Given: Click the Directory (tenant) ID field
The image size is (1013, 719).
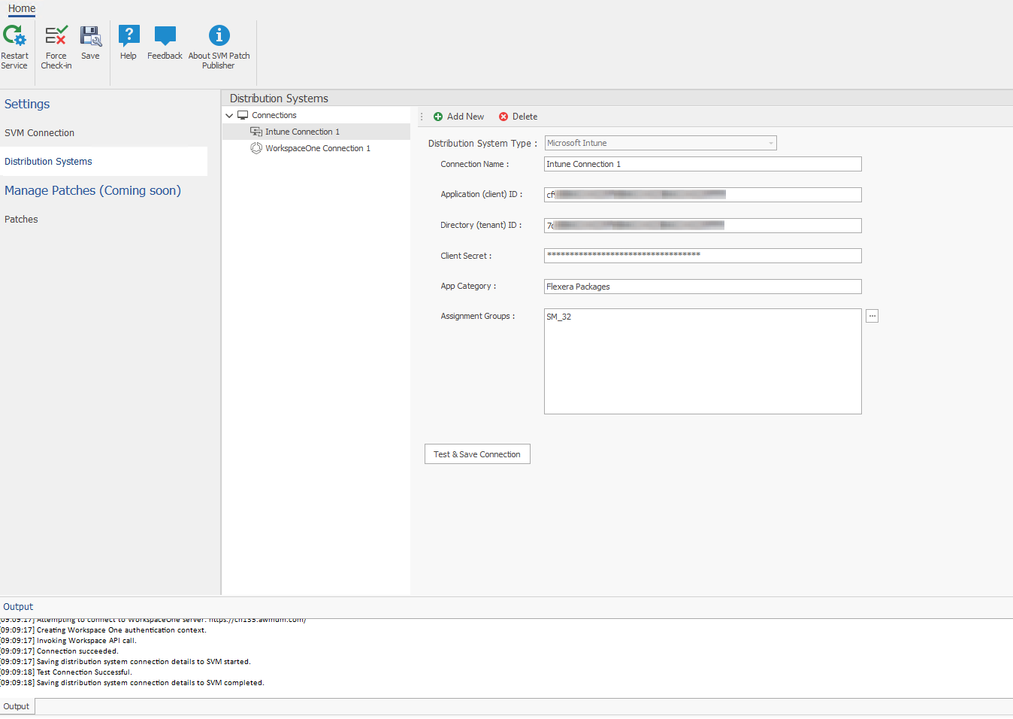Looking at the screenshot, I should coord(703,226).
